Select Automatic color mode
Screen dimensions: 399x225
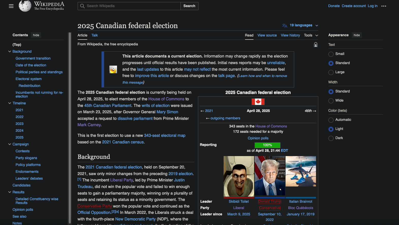coord(331,120)
